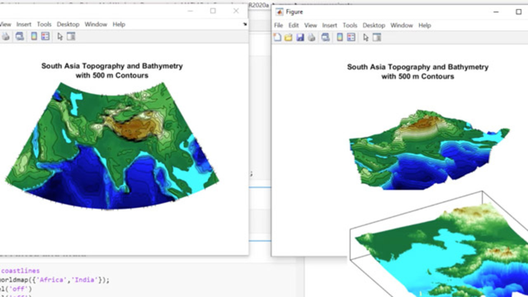Toggle Insert Legend in right Figure toolbar
Image resolution: width=528 pixels, height=297 pixels.
[351, 38]
